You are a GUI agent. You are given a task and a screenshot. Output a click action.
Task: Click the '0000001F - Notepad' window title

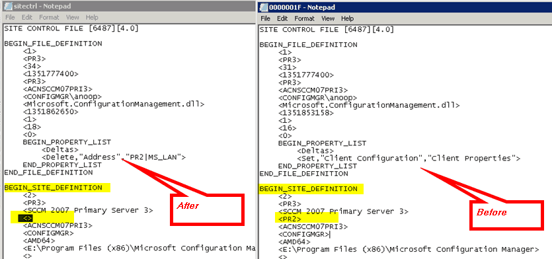point(302,7)
